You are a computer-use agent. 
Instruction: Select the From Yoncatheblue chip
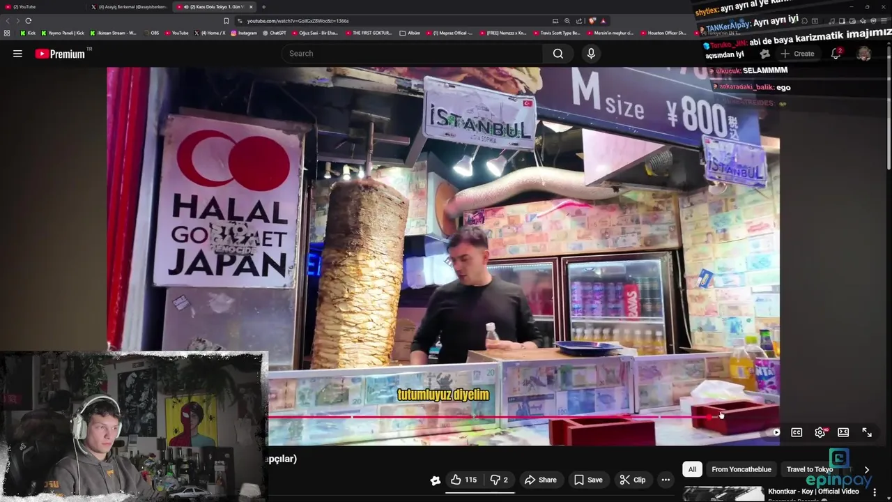tap(741, 469)
